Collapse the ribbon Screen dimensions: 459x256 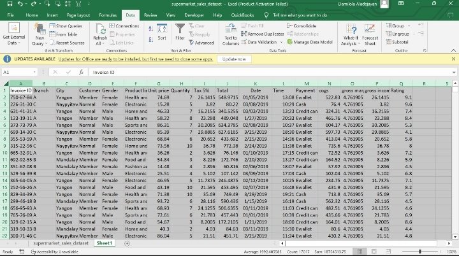click(453, 50)
